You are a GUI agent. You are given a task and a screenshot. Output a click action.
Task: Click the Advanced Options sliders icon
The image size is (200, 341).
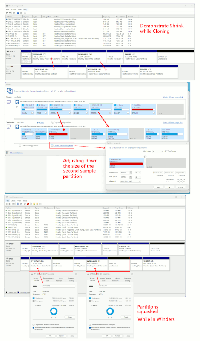[x=8, y=153]
